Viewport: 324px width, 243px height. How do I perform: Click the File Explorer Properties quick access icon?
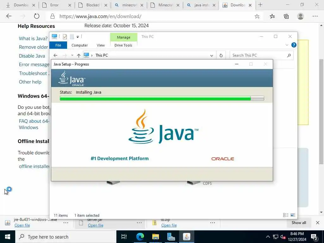click(x=65, y=37)
